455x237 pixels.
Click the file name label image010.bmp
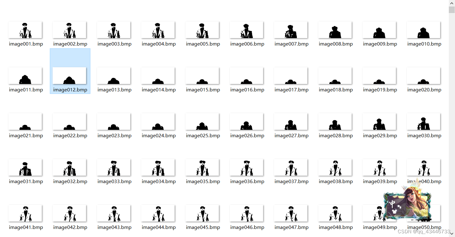[x=424, y=44]
